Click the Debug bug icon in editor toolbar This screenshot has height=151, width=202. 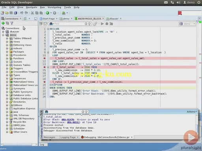click(107, 24)
